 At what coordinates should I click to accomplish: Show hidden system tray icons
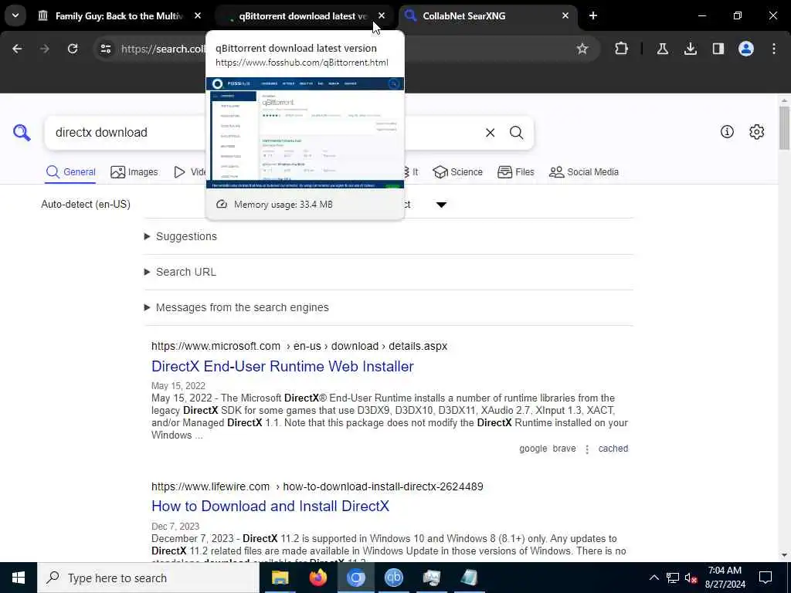point(654,578)
